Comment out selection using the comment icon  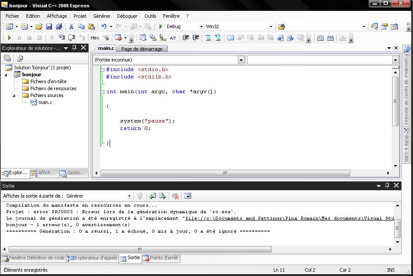tap(208, 38)
